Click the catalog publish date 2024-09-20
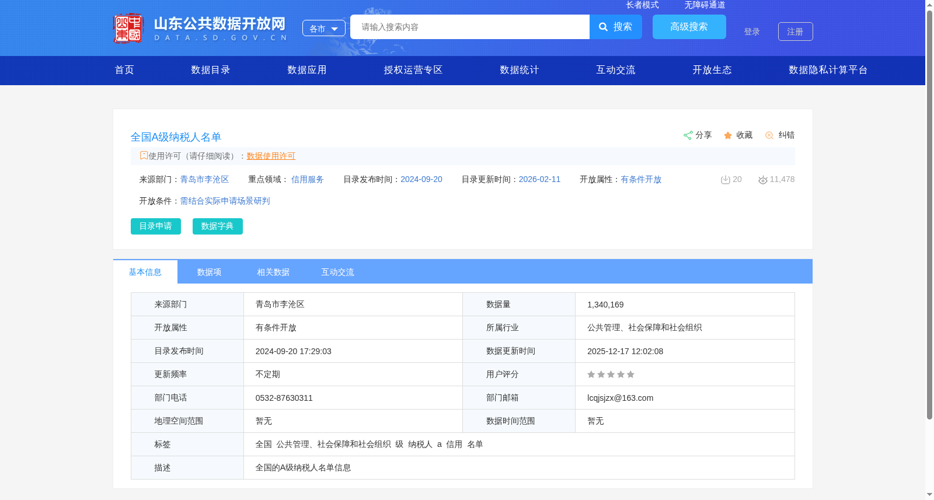This screenshot has height=500, width=934. click(421, 180)
